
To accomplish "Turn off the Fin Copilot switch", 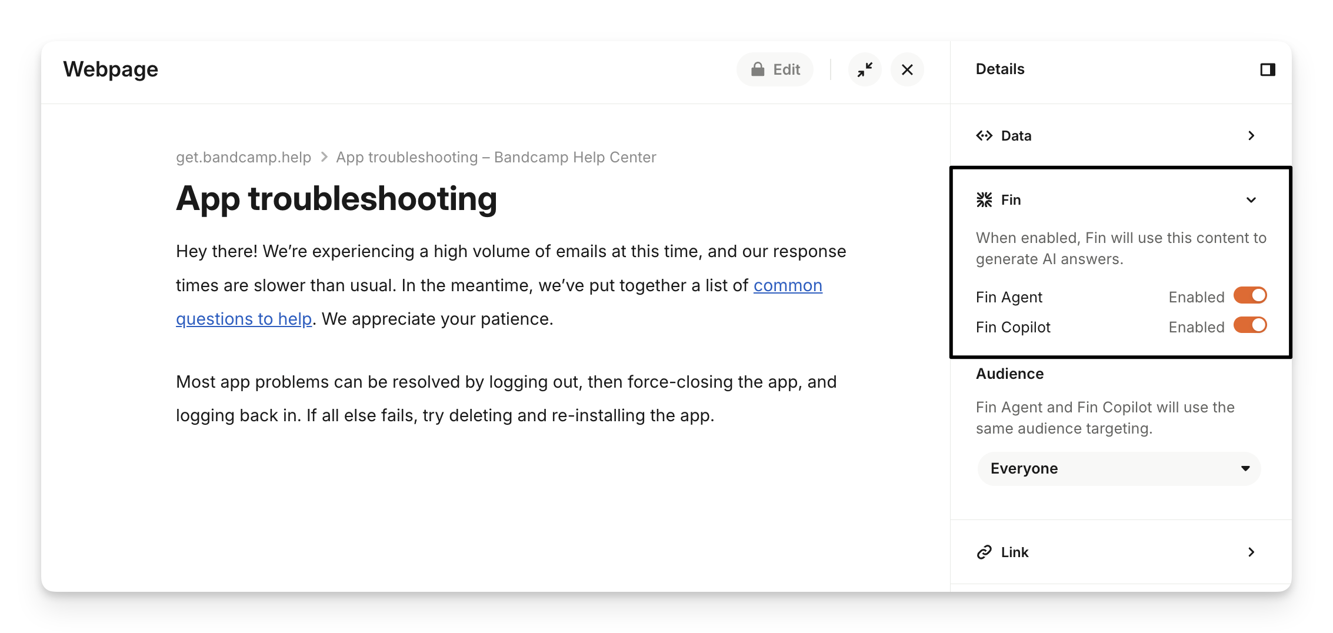I will (1249, 325).
